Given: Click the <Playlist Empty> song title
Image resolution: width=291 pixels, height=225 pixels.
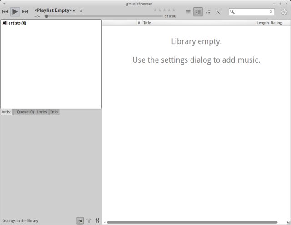Looking at the screenshot, I should tap(53, 10).
